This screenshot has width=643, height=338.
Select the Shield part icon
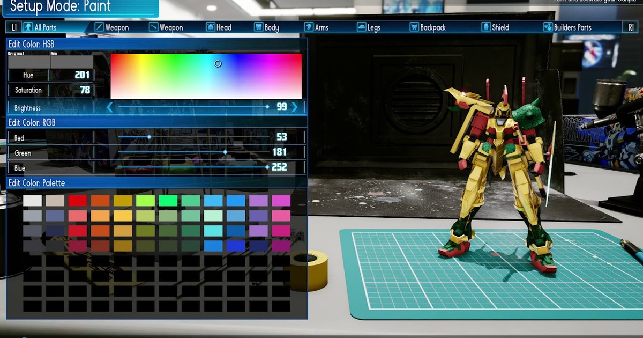pos(485,27)
